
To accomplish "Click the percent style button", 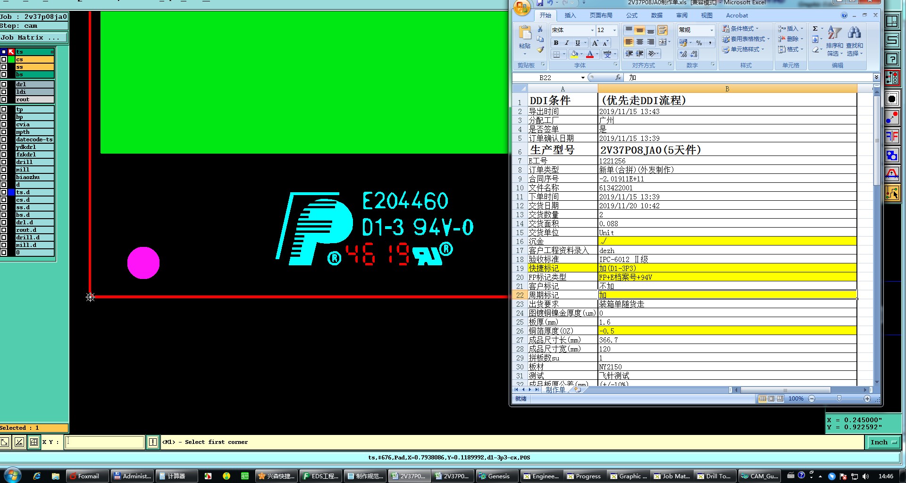I will tap(699, 43).
